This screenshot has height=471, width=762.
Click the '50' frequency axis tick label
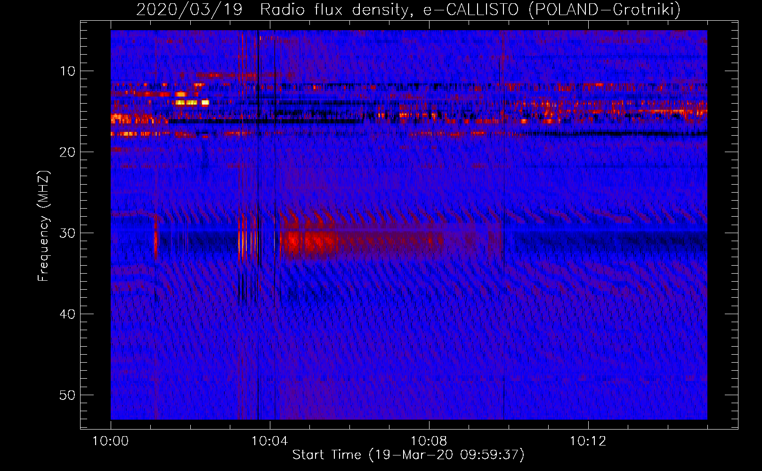pyautogui.click(x=67, y=395)
